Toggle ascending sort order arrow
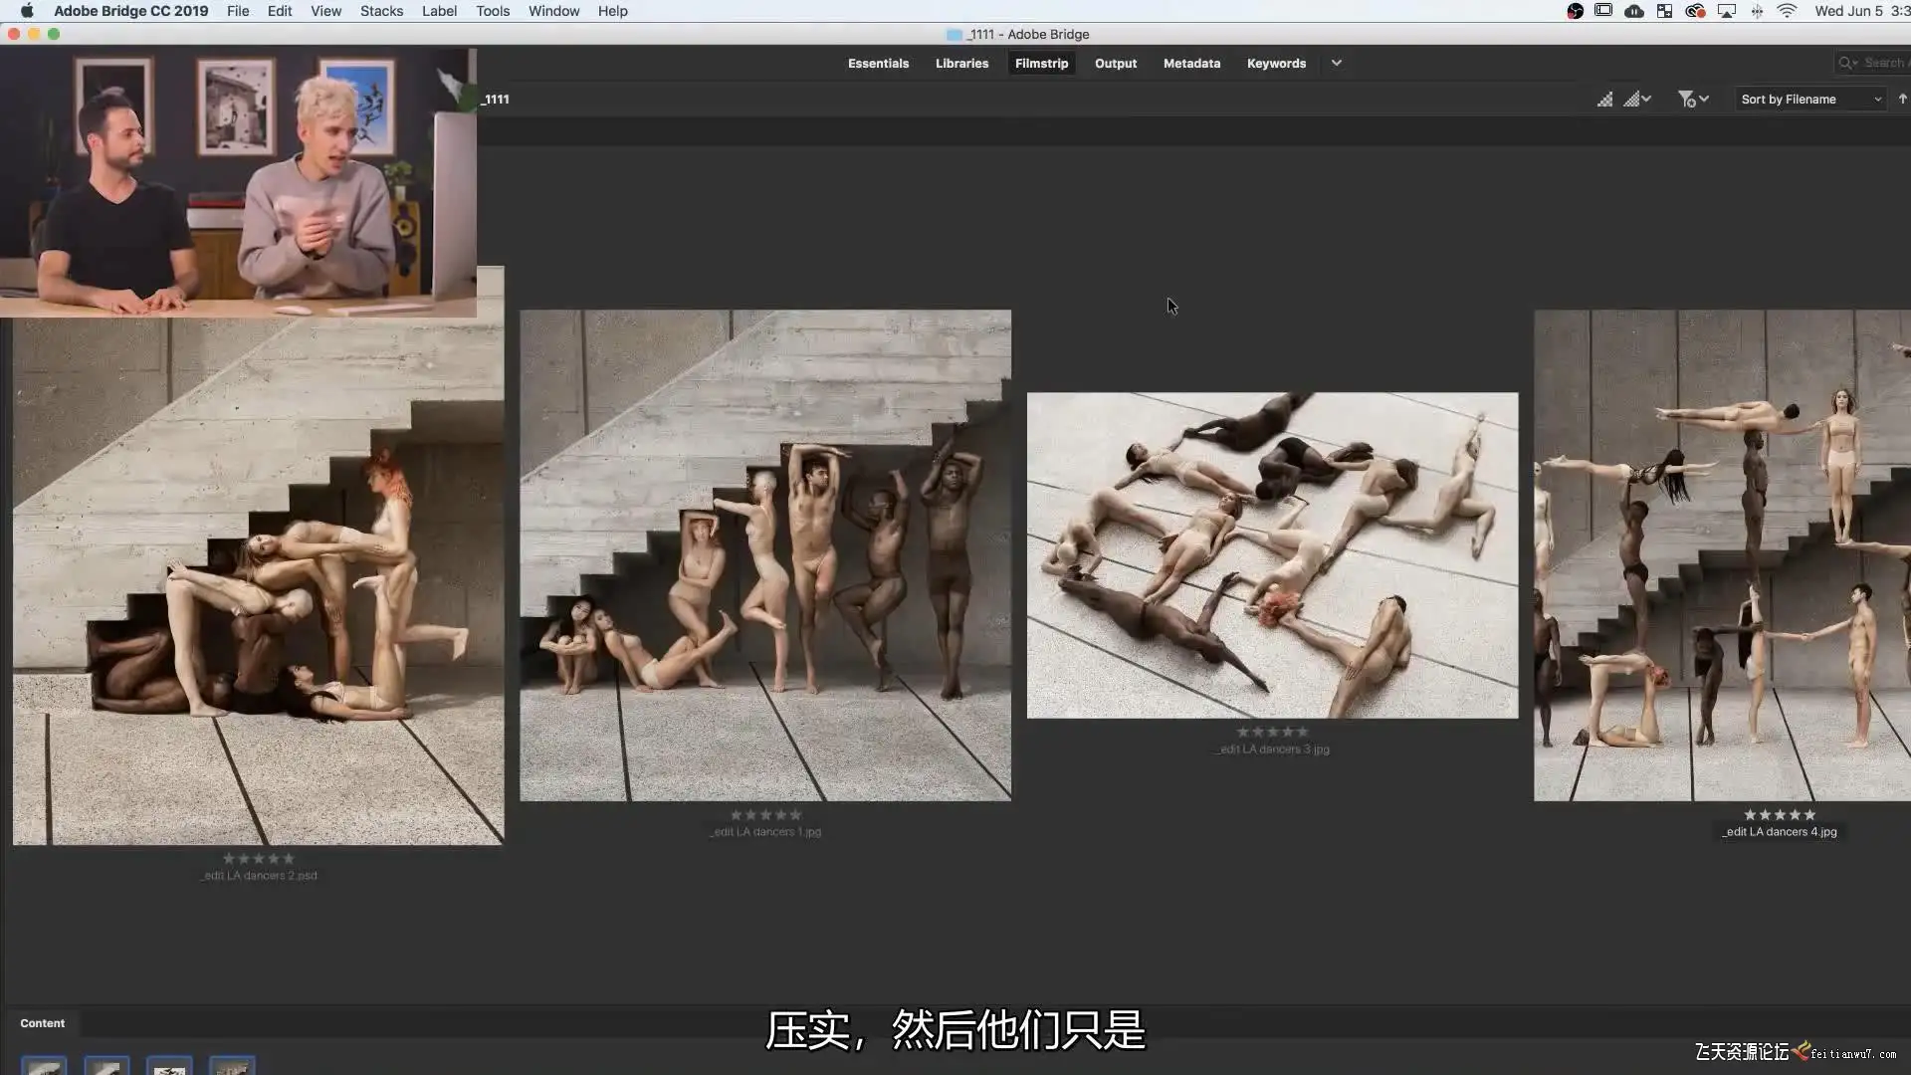The width and height of the screenshot is (1911, 1075). click(1902, 100)
